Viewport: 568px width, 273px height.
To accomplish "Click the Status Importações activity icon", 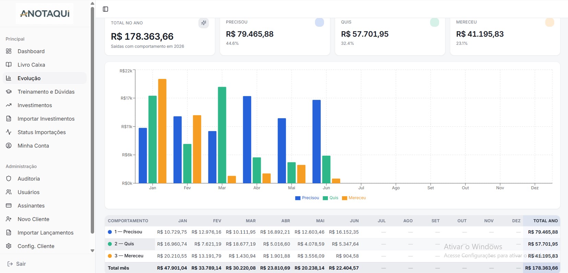I will [9, 132].
